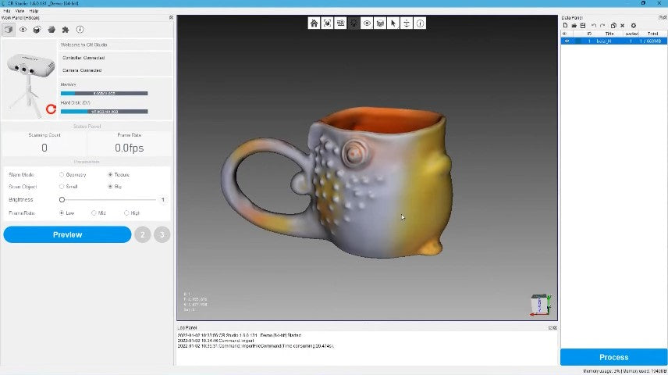
Task: Click the selection arrow tool in viewport
Action: tap(393, 23)
